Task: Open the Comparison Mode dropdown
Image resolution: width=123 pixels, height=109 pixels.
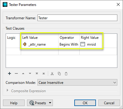Action: 77,82
